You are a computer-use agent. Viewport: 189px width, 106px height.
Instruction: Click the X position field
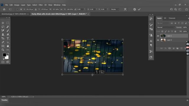[x=30, y=9]
